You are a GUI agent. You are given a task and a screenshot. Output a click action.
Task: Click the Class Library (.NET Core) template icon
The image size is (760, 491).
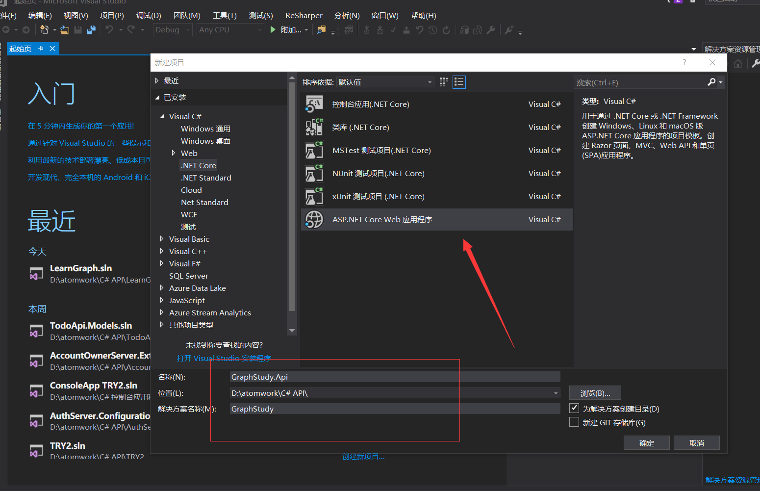[314, 127]
